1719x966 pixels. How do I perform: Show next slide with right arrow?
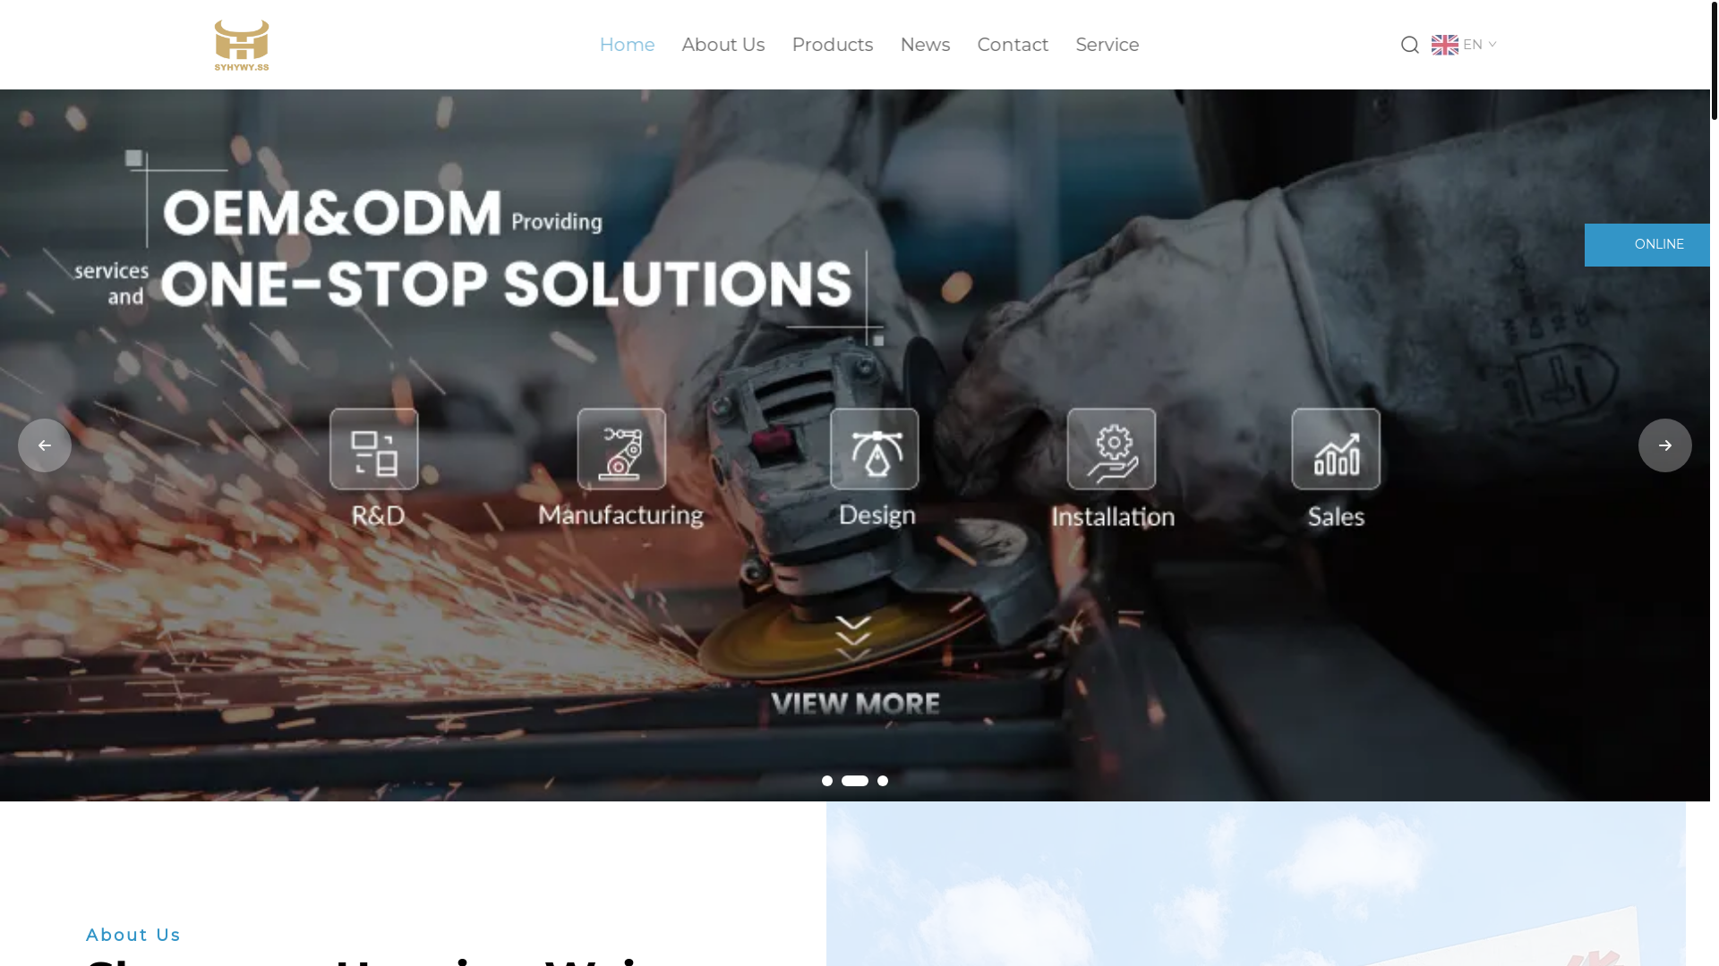[1665, 445]
